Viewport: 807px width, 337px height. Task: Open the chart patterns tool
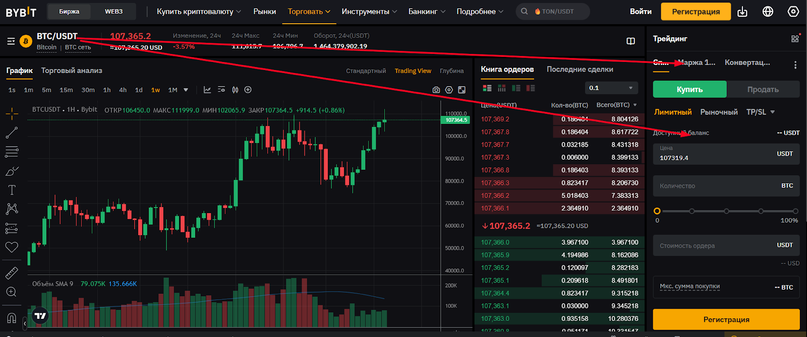tap(12, 209)
